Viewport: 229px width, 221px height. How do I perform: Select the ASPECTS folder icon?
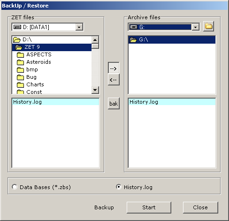(x=20, y=55)
